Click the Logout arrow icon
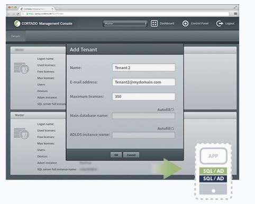This screenshot has height=204, width=255. coord(220,23)
